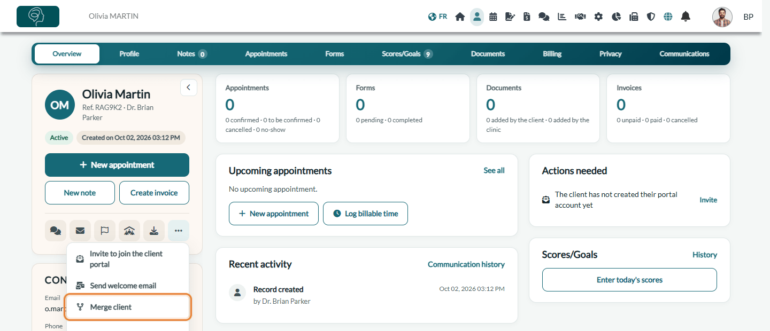
Task: Toggle the three-dots more actions menu
Action: click(179, 231)
